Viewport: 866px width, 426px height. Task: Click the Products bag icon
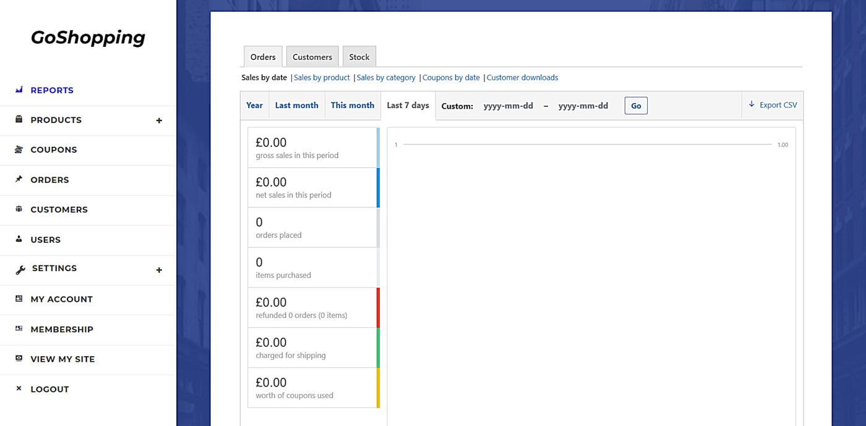(19, 119)
